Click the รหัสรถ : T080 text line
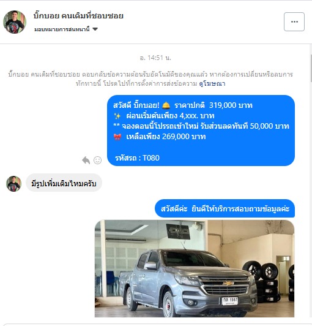This screenshot has height=326, width=312. 137,158
